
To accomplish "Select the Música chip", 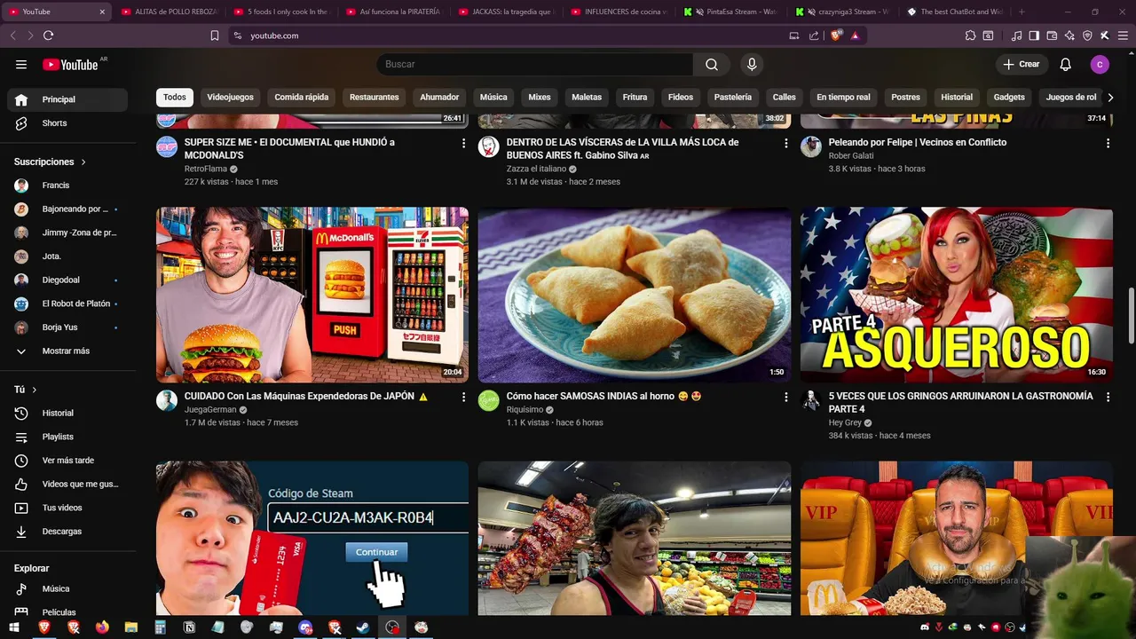I will 493,97.
